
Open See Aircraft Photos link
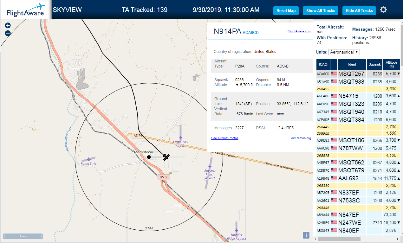(x=224, y=138)
